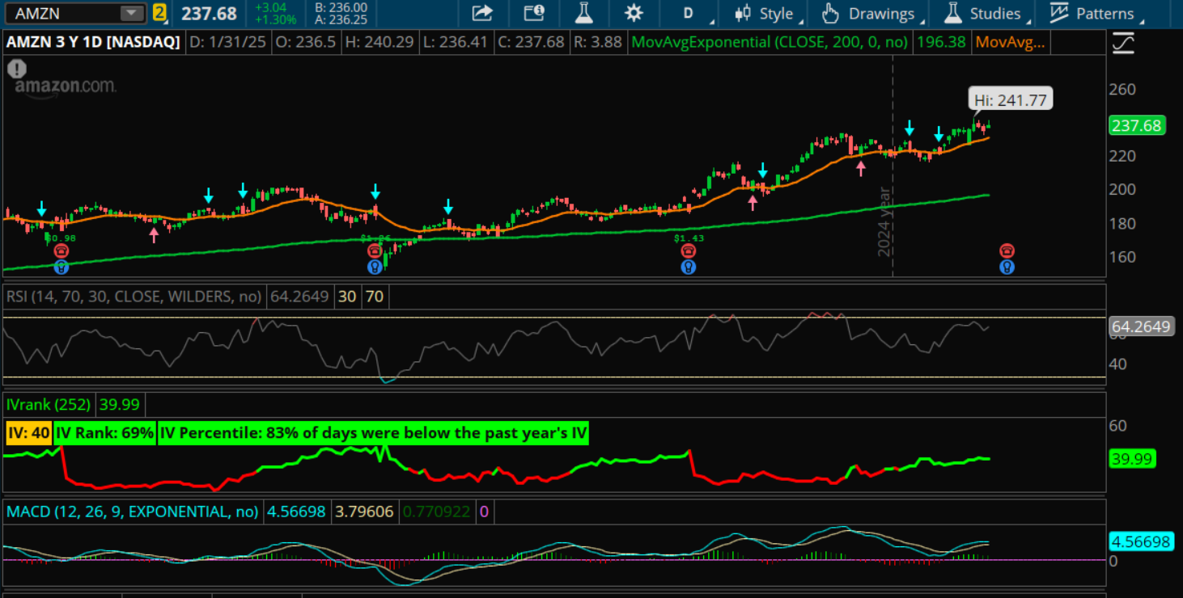Screen dimensions: 1183x598
Task: Click the blue lightbulb icon below $1.43
Action: pos(688,266)
